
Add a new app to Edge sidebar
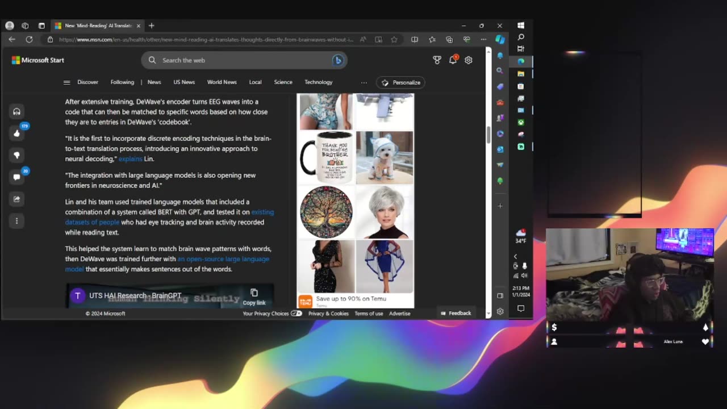500,206
